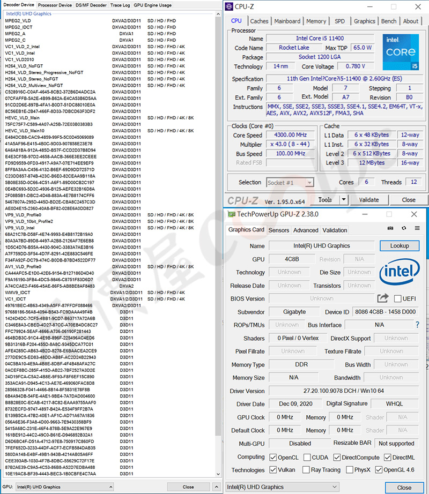The width and height of the screenshot is (429, 494).
Task: Open the CPU-Z Tools dropdown arrow
Action: (344, 199)
